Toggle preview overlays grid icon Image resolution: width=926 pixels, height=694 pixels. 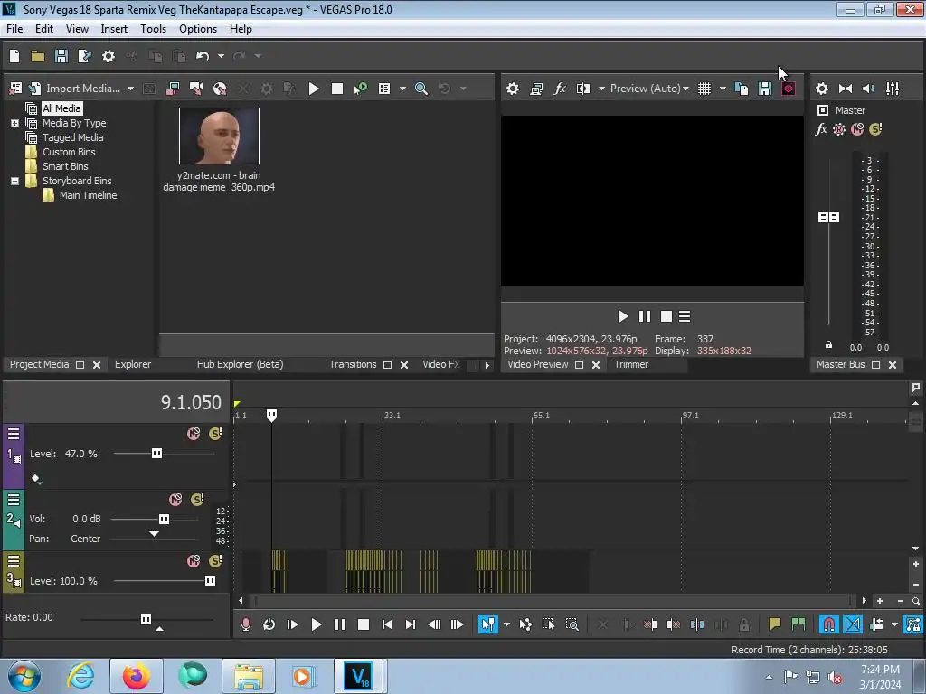(704, 89)
